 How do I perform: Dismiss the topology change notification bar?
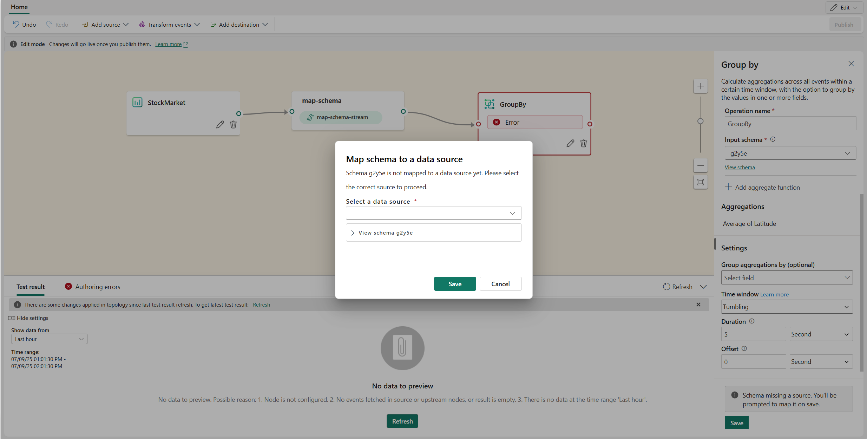[x=698, y=304]
